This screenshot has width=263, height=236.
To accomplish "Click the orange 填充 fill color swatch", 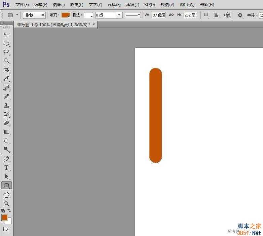I will [x=65, y=15].
